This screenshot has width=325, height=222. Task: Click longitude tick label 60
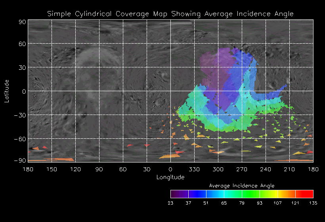[x=123, y=169]
